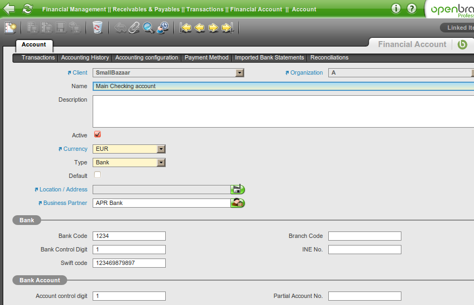Open the Client dropdown
Screen dimensions: 474x305
coord(239,72)
